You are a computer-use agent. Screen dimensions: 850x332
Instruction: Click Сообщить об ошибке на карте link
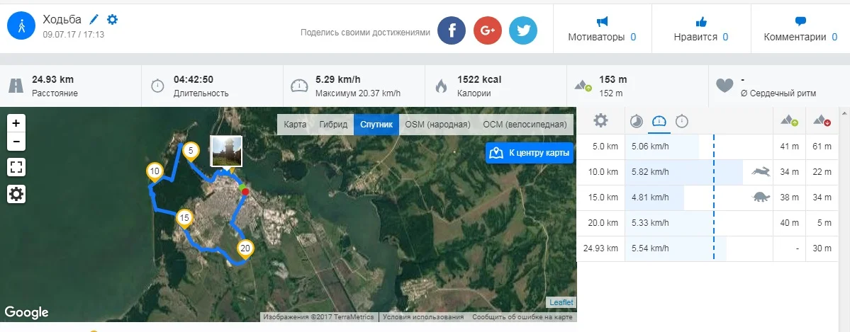[x=522, y=317]
